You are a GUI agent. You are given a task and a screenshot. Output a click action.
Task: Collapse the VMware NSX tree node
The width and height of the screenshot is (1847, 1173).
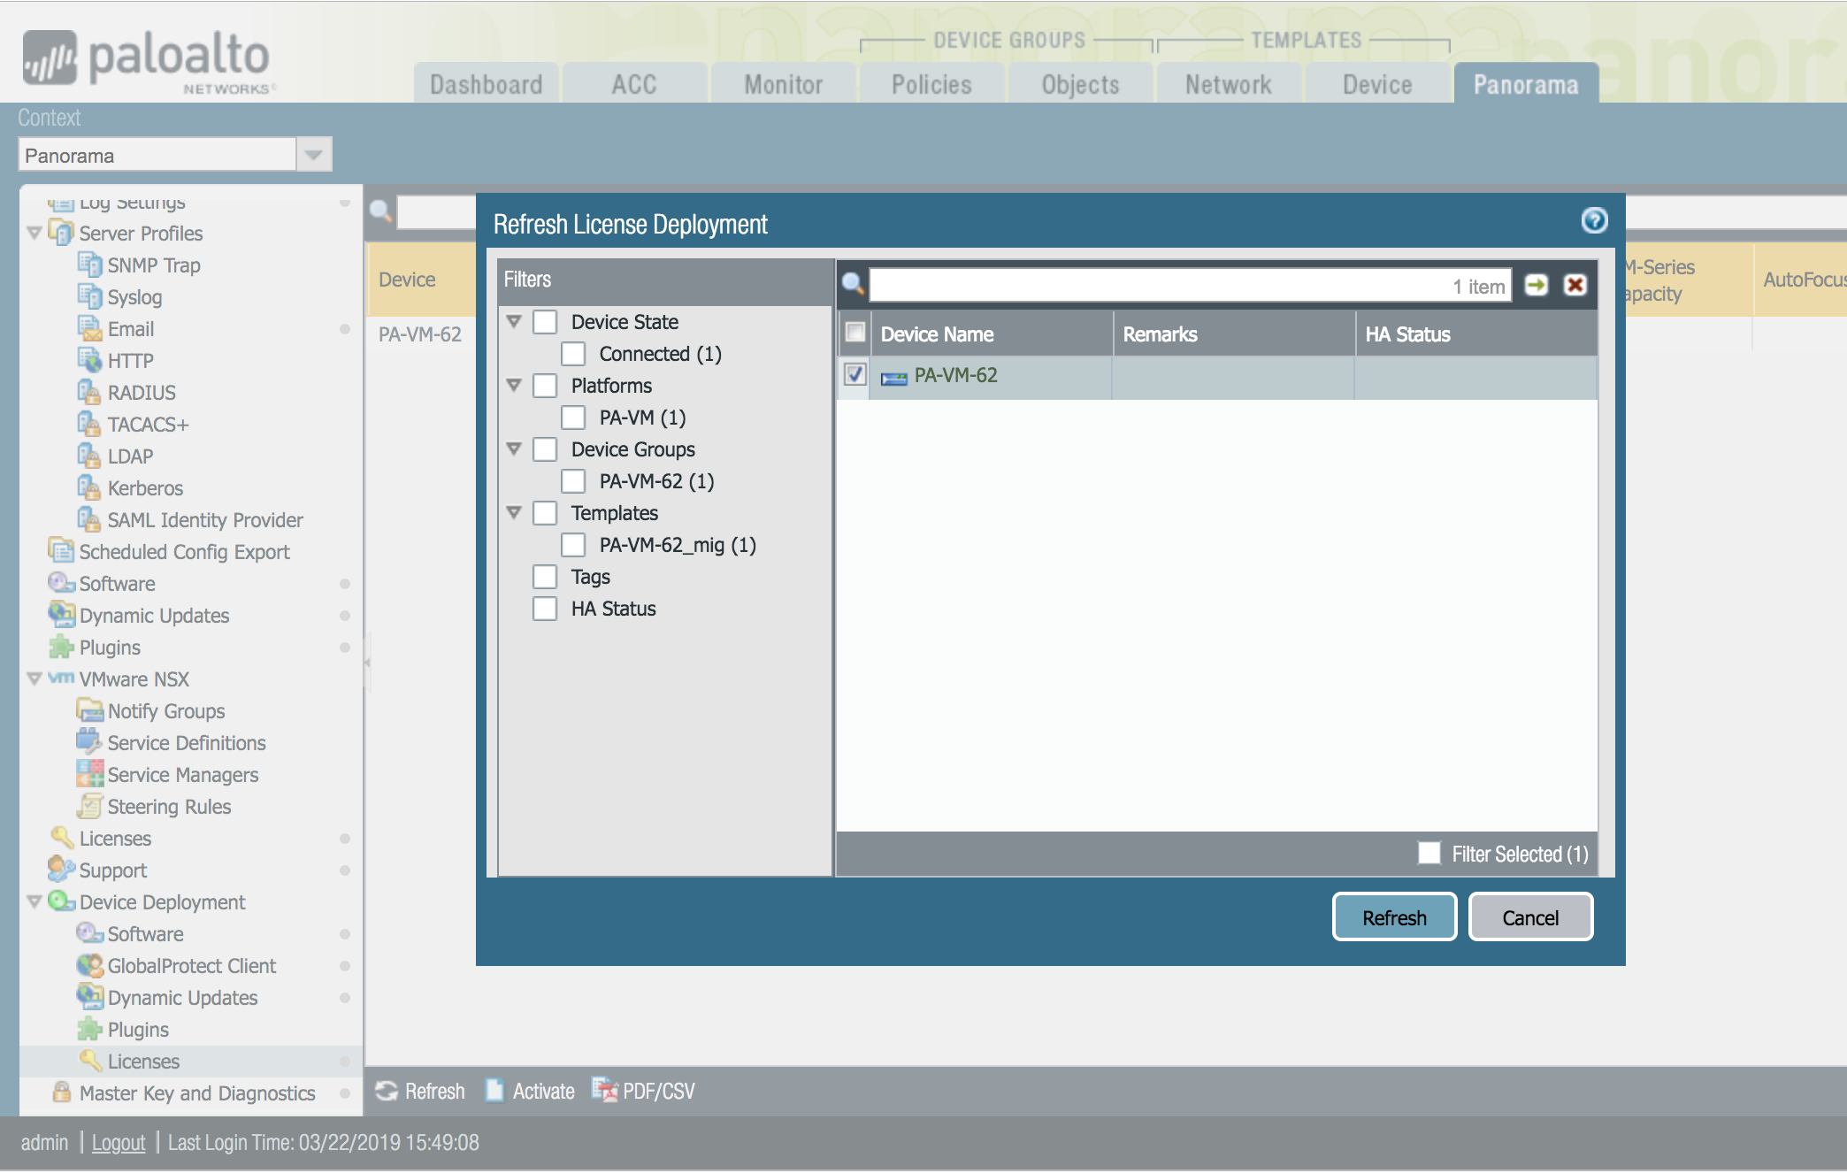pyautogui.click(x=34, y=679)
